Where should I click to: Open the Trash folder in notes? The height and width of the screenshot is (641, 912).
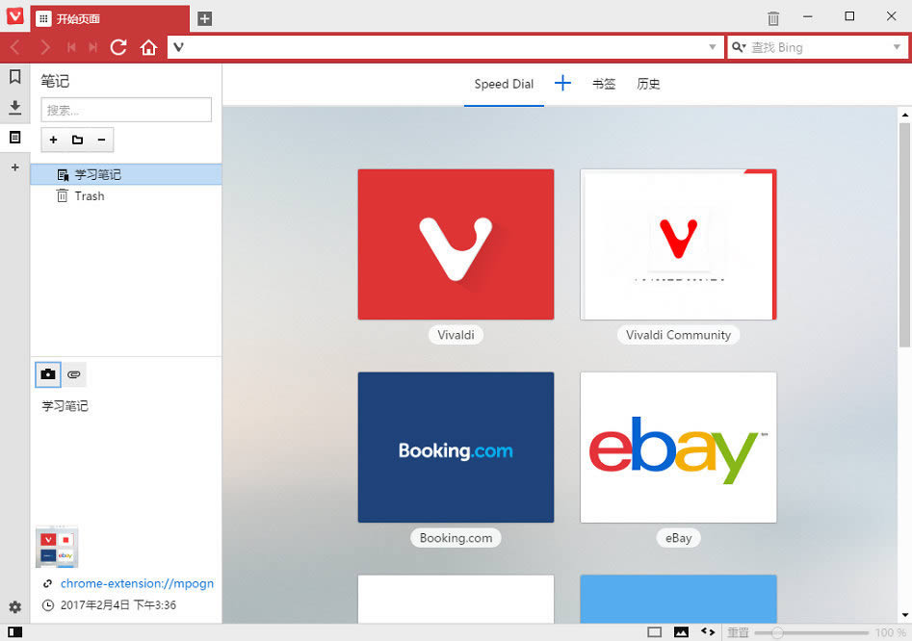tap(125, 195)
